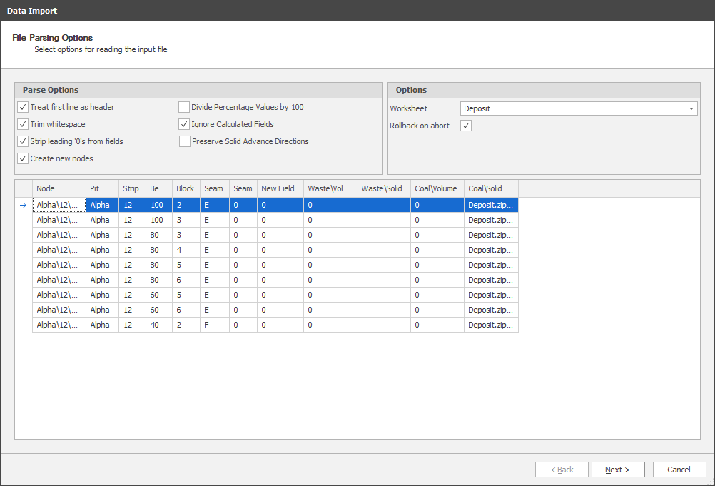Select the Block column header
This screenshot has height=486, width=715.
186,188
